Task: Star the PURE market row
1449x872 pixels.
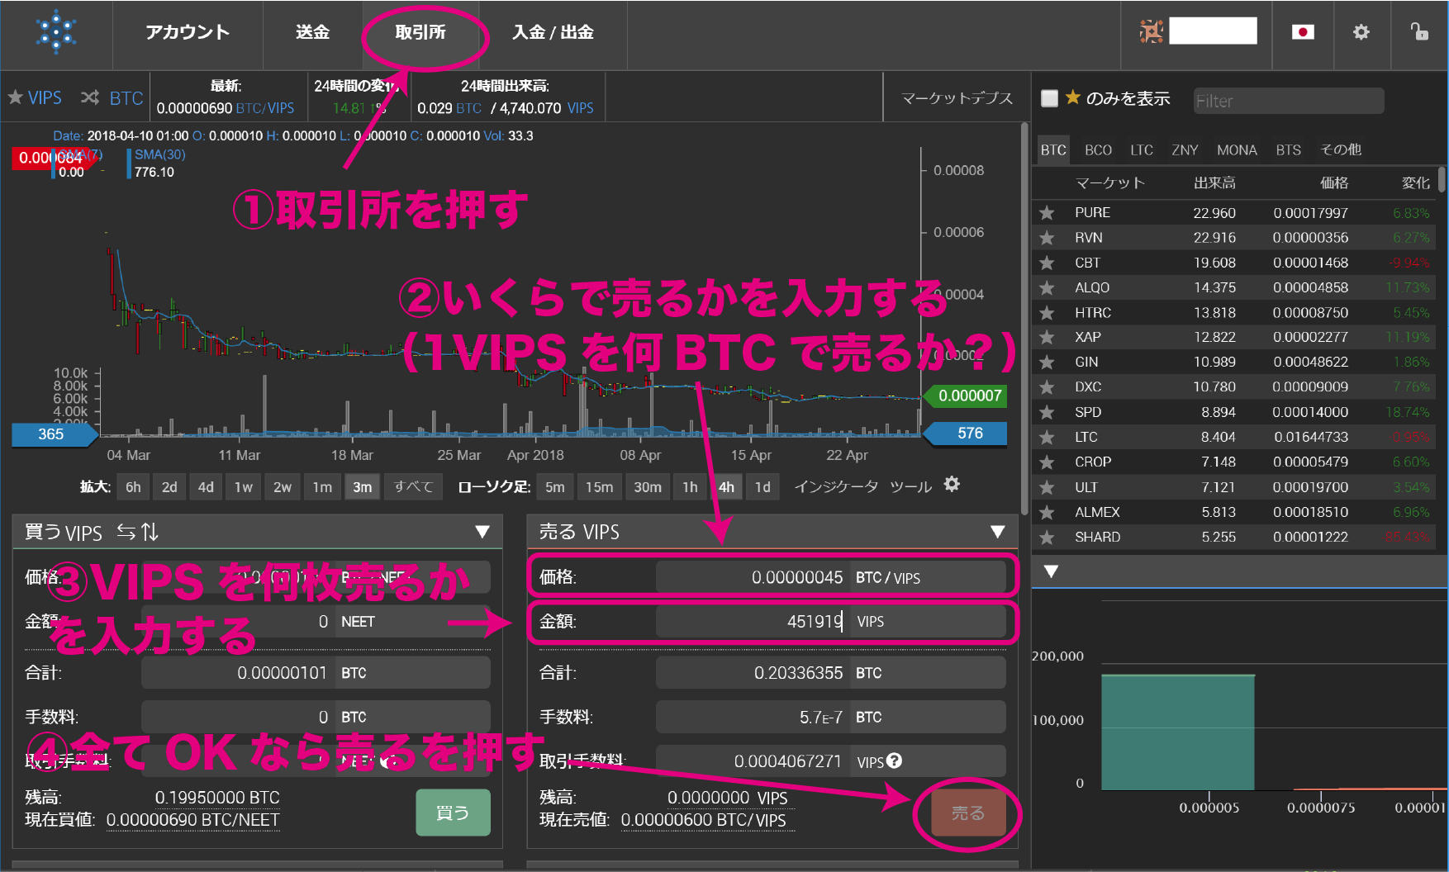Action: (x=1047, y=213)
